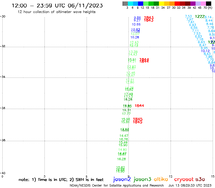Select the wave height value 10.28
215x188 pixels.
pyautogui.click(x=135, y=37)
